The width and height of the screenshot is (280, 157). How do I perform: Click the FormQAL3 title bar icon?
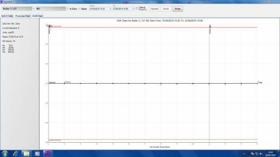coord(2,2)
